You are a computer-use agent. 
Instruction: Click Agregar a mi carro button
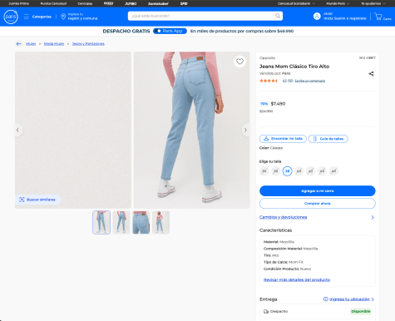click(318, 190)
